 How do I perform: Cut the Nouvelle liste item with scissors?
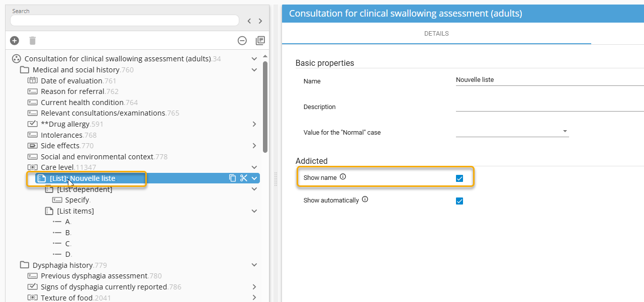(x=244, y=178)
